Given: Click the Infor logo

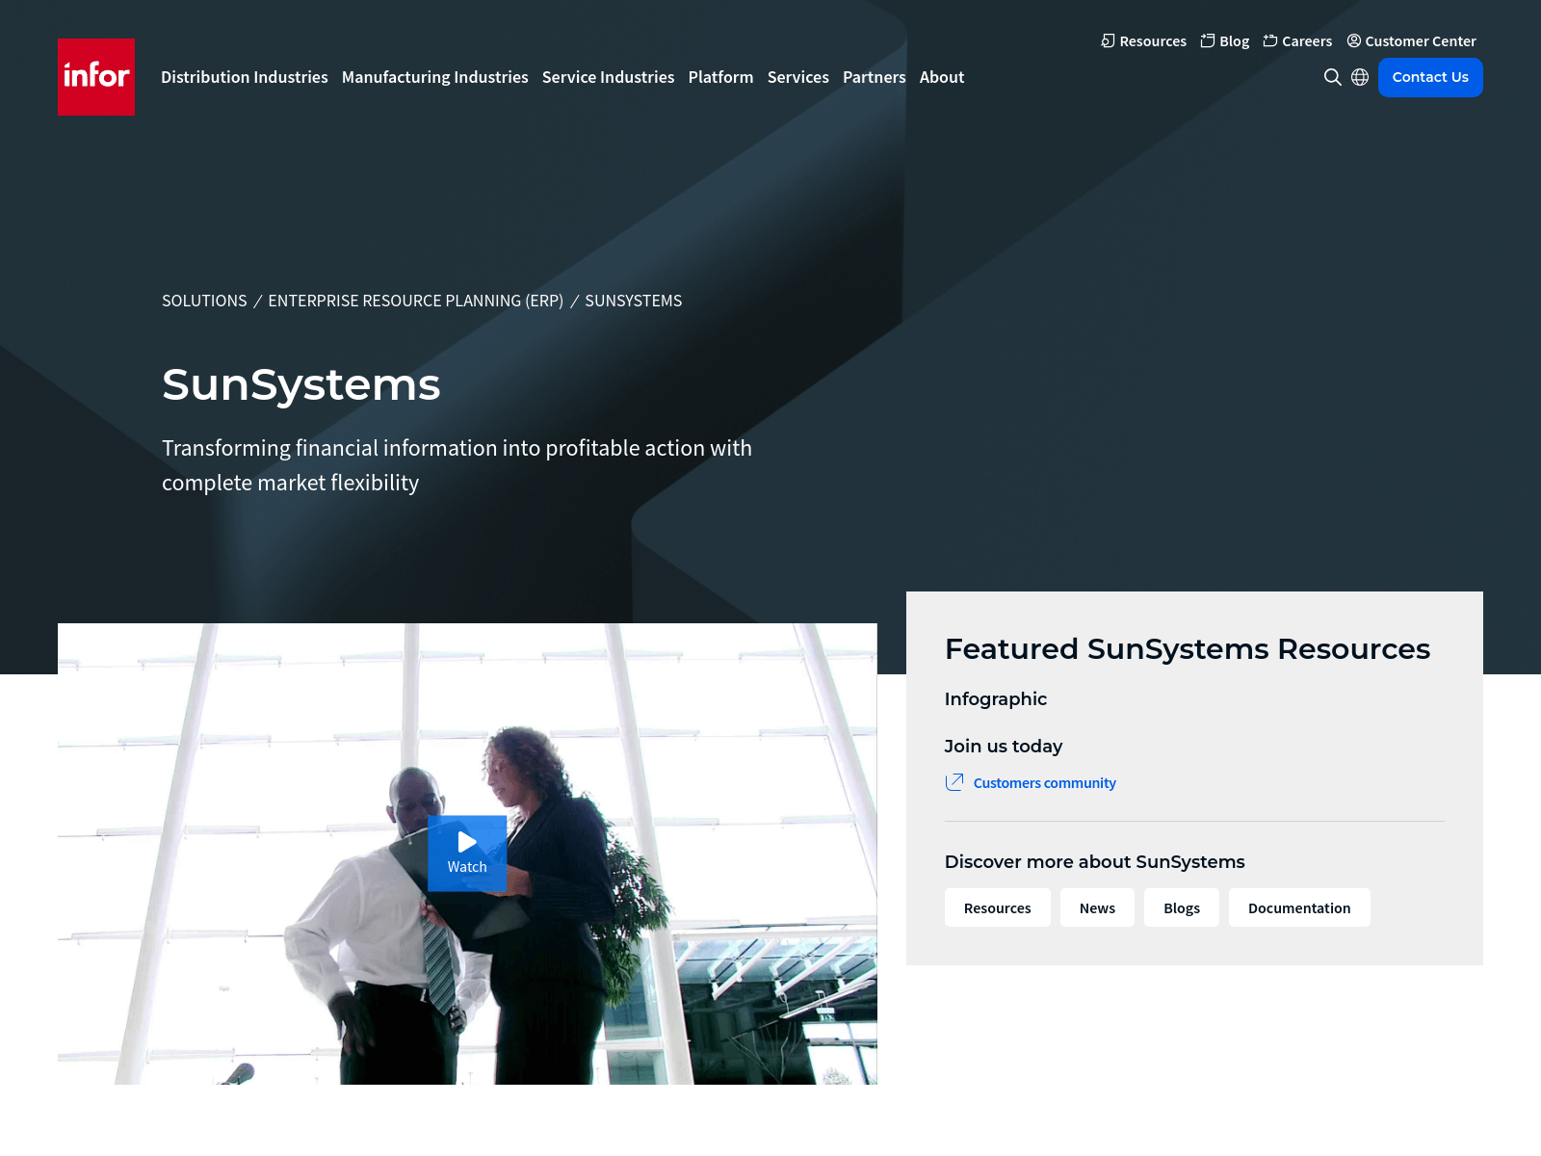Looking at the screenshot, I should [x=96, y=77].
